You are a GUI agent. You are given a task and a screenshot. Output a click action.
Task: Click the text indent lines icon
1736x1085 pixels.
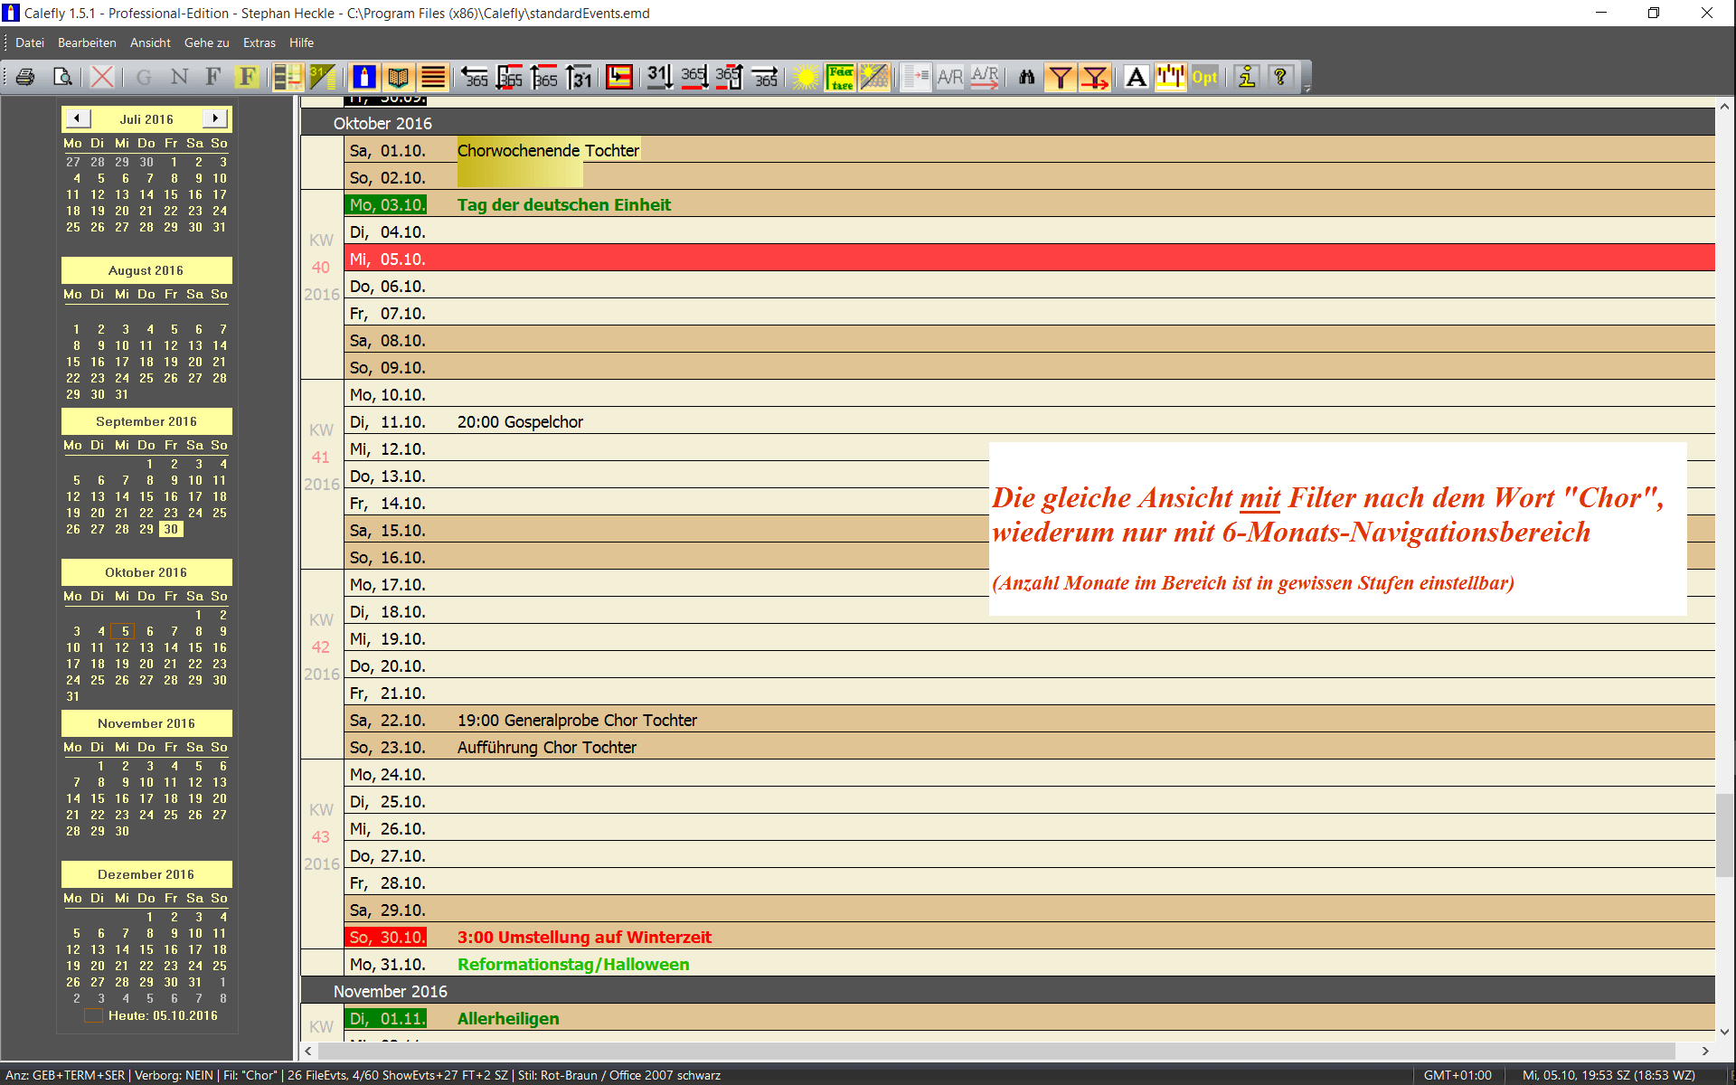[916, 77]
